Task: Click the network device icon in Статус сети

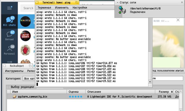Action: [x=122, y=10]
